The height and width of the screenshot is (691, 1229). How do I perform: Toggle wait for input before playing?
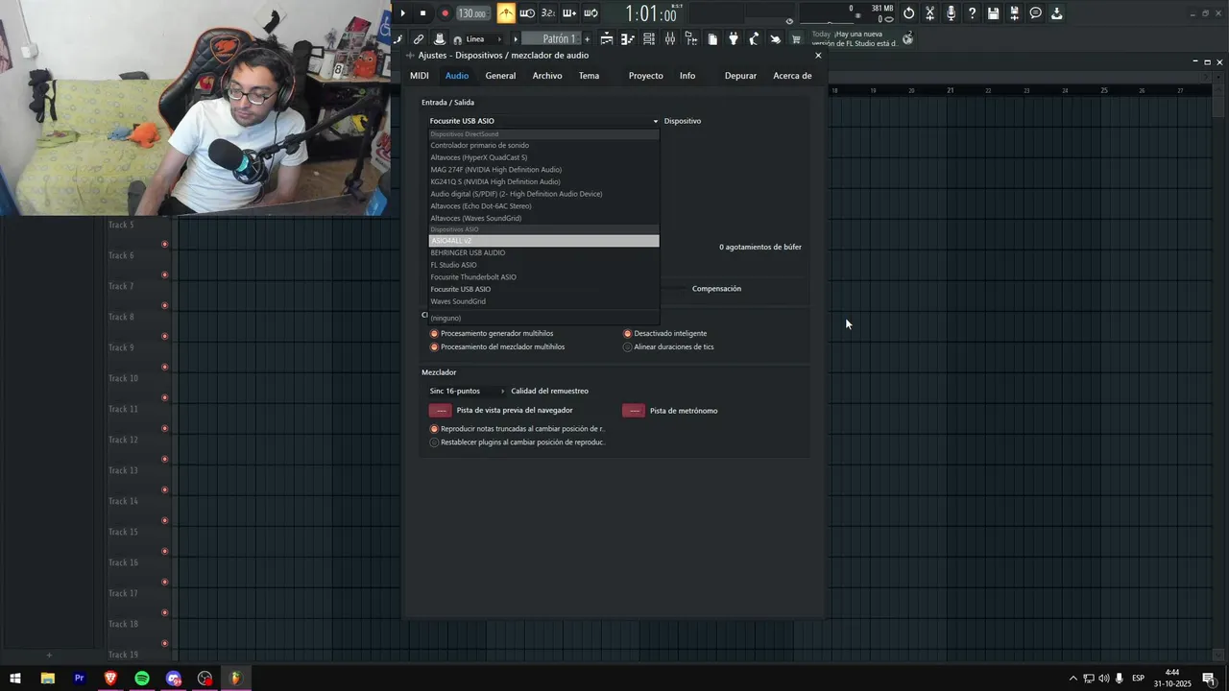[x=527, y=13]
